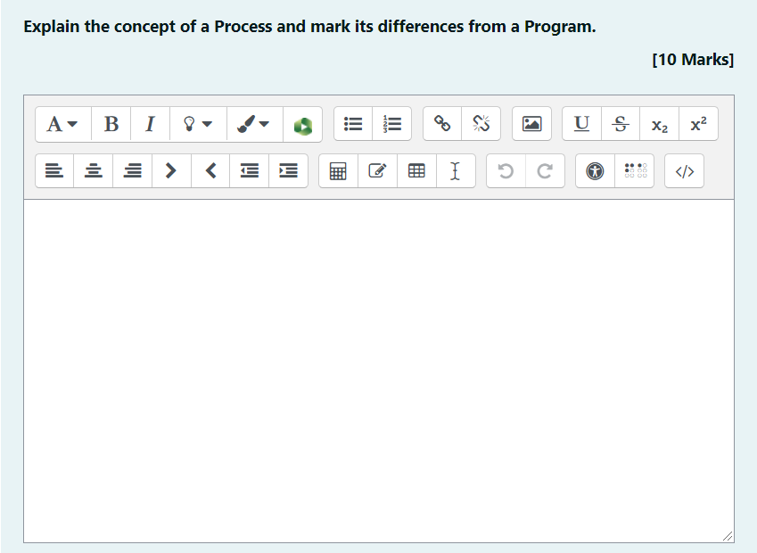Click the pencil edit icon
Screen dimensions: 757x553
[x=377, y=171]
